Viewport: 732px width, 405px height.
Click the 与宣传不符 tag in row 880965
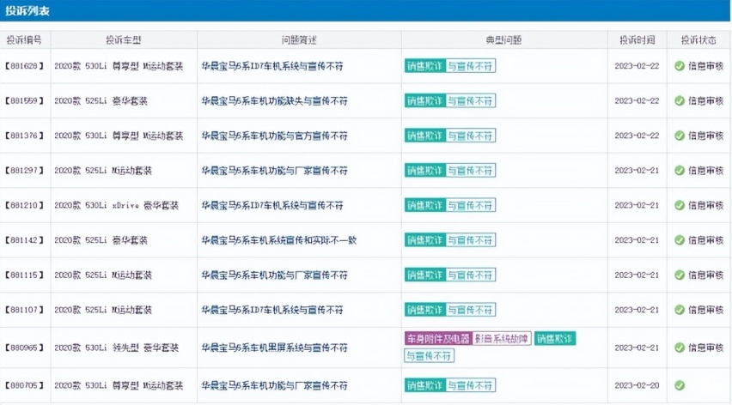[x=429, y=356]
